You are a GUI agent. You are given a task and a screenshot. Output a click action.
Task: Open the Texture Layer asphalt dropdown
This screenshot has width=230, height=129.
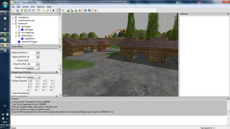(33, 68)
